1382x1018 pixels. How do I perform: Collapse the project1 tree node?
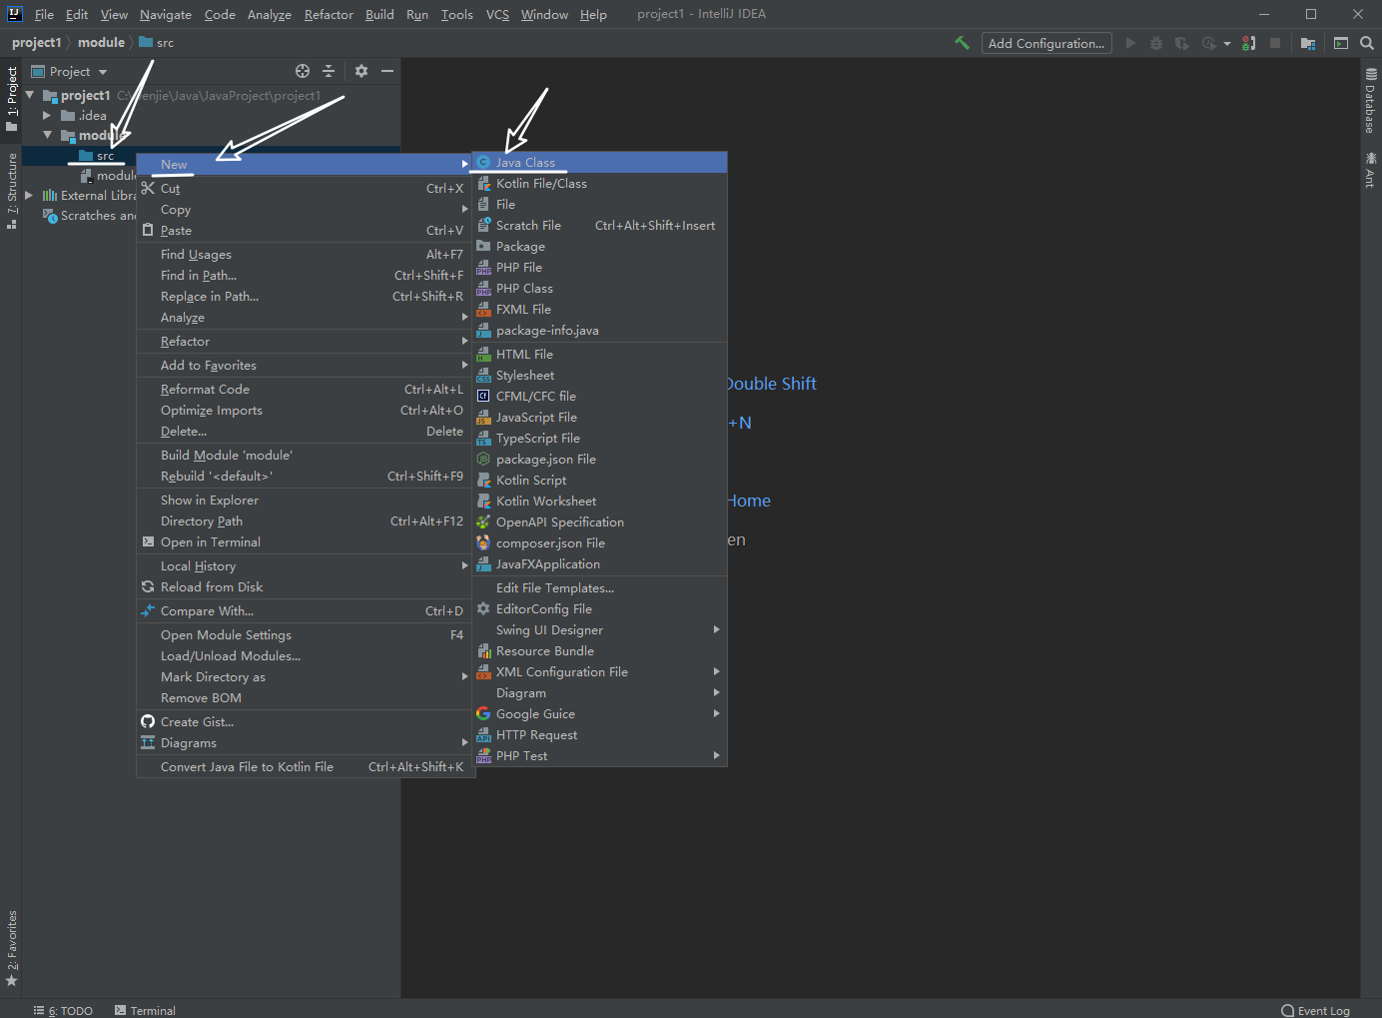[30, 95]
